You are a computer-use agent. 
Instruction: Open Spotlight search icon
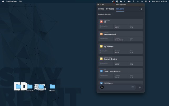(x=142, y=1)
